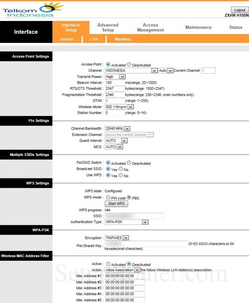
Task: Click the 11n Settings section header
Action: (x=26, y=121)
